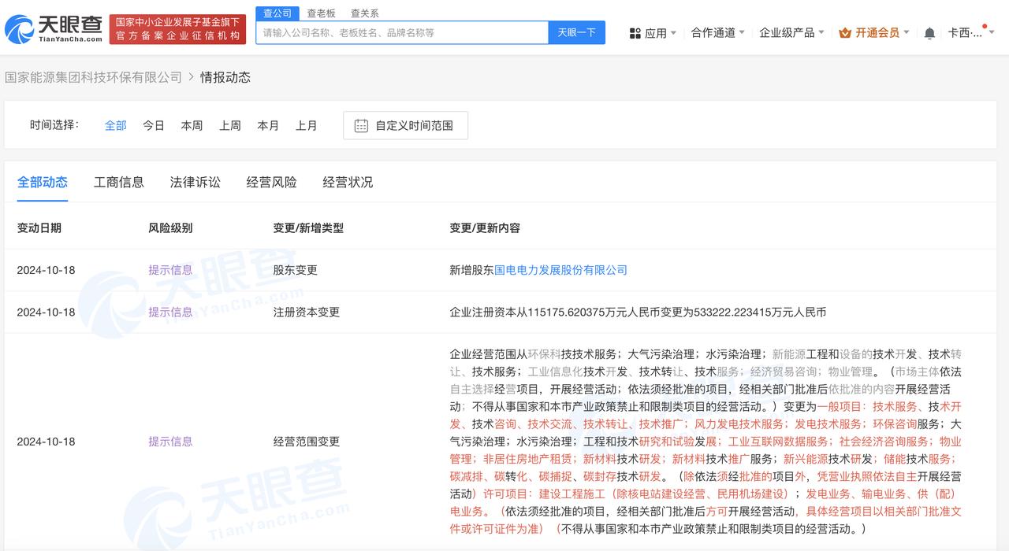Select 今日 time filter
This screenshot has height=551, width=1009.
click(154, 126)
